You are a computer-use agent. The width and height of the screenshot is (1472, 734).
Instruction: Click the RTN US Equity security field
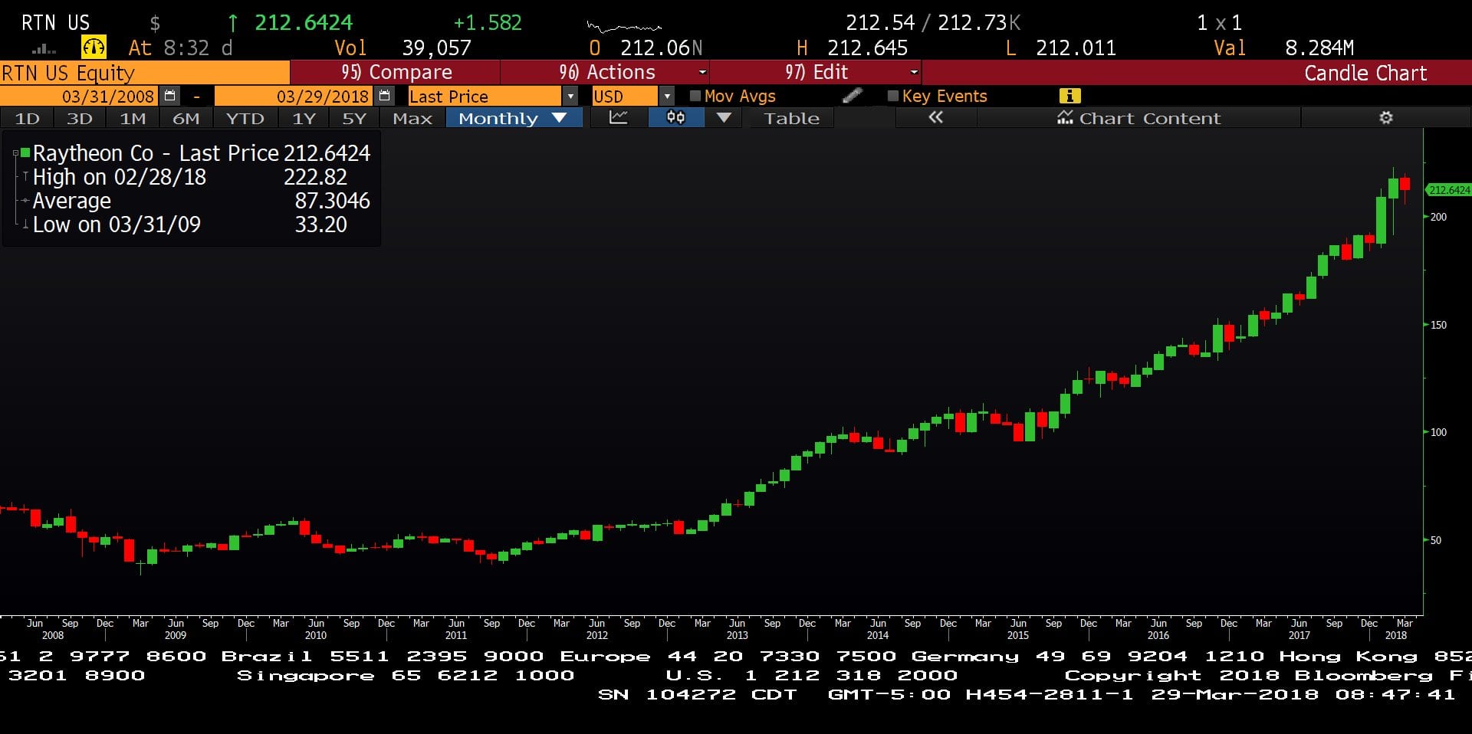point(144,73)
